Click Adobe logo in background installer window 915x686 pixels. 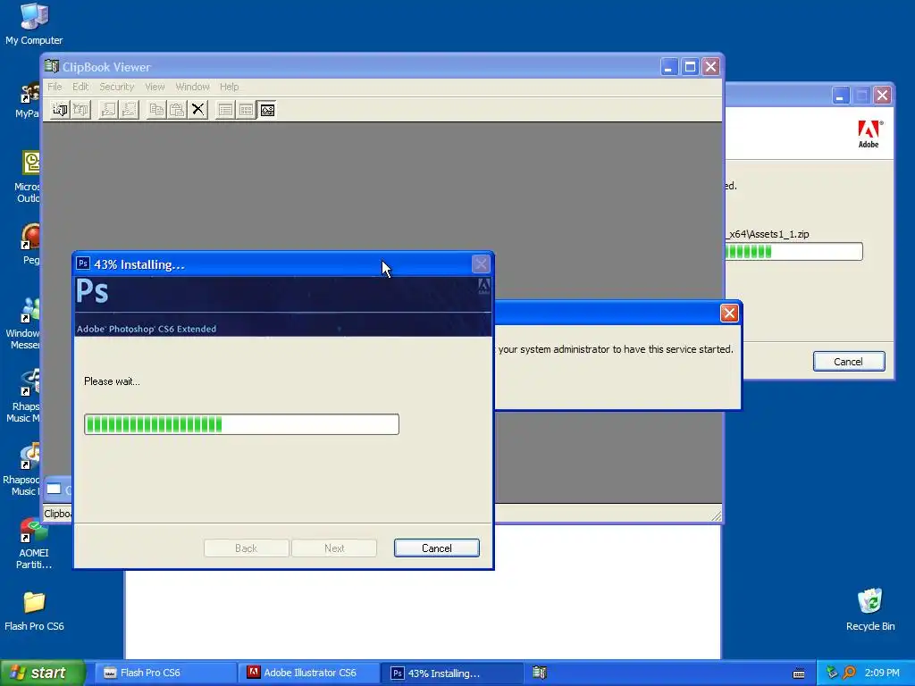click(x=869, y=134)
